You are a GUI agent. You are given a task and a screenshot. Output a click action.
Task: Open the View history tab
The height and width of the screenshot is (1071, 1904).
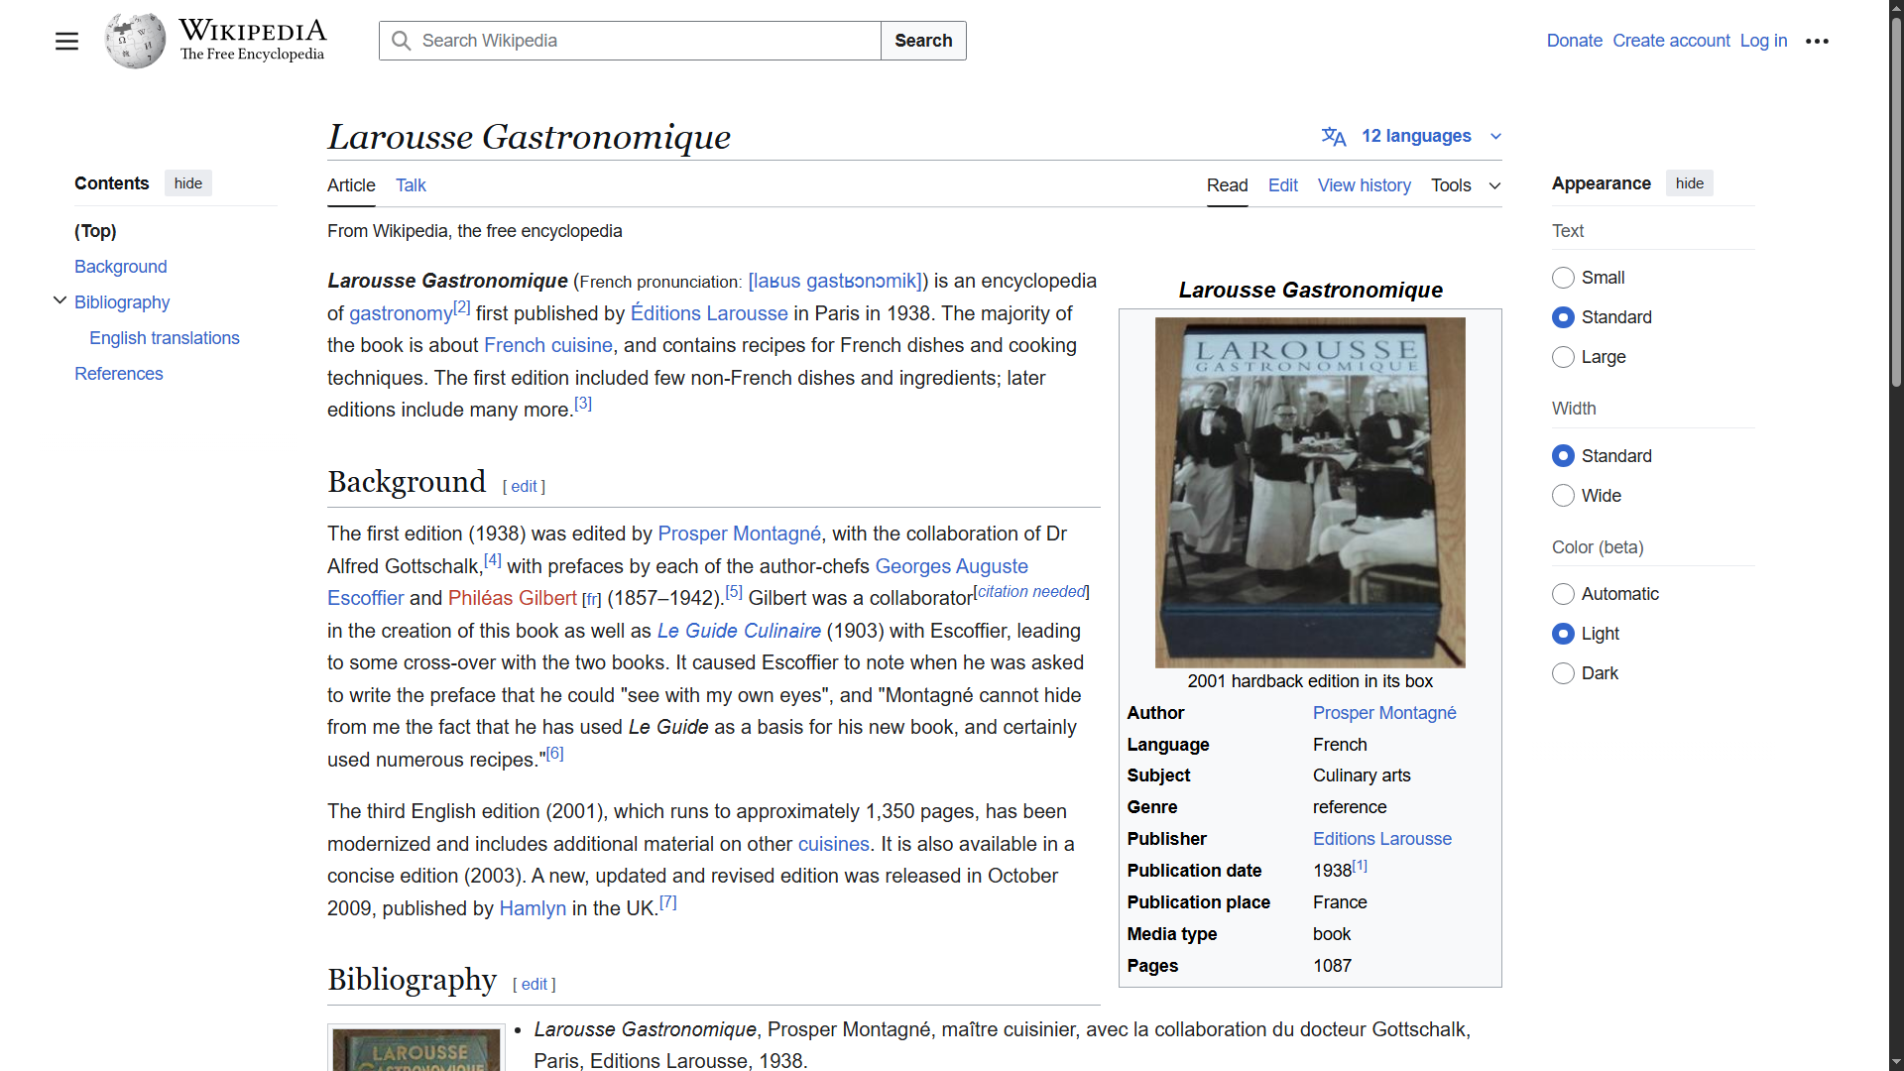click(1364, 185)
